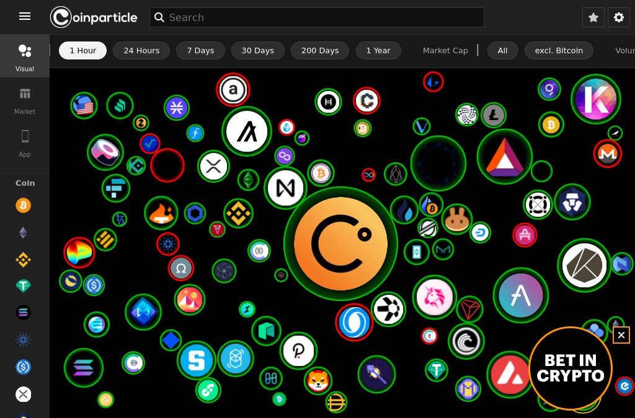The height and width of the screenshot is (418, 635).
Task: Click the Ethereum icon in Coin sidebar
Action: 23,232
